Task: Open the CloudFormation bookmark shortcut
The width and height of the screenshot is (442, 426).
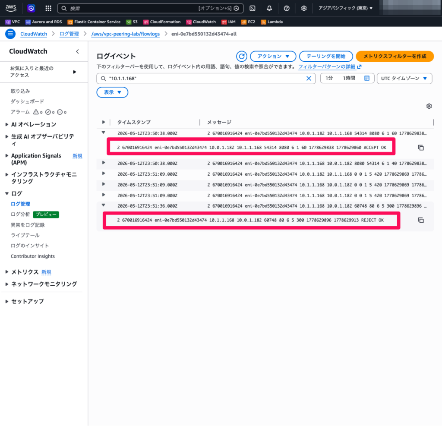Action: tap(162, 22)
